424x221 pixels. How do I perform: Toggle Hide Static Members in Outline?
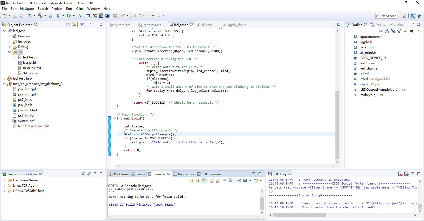pyautogui.click(x=399, y=31)
